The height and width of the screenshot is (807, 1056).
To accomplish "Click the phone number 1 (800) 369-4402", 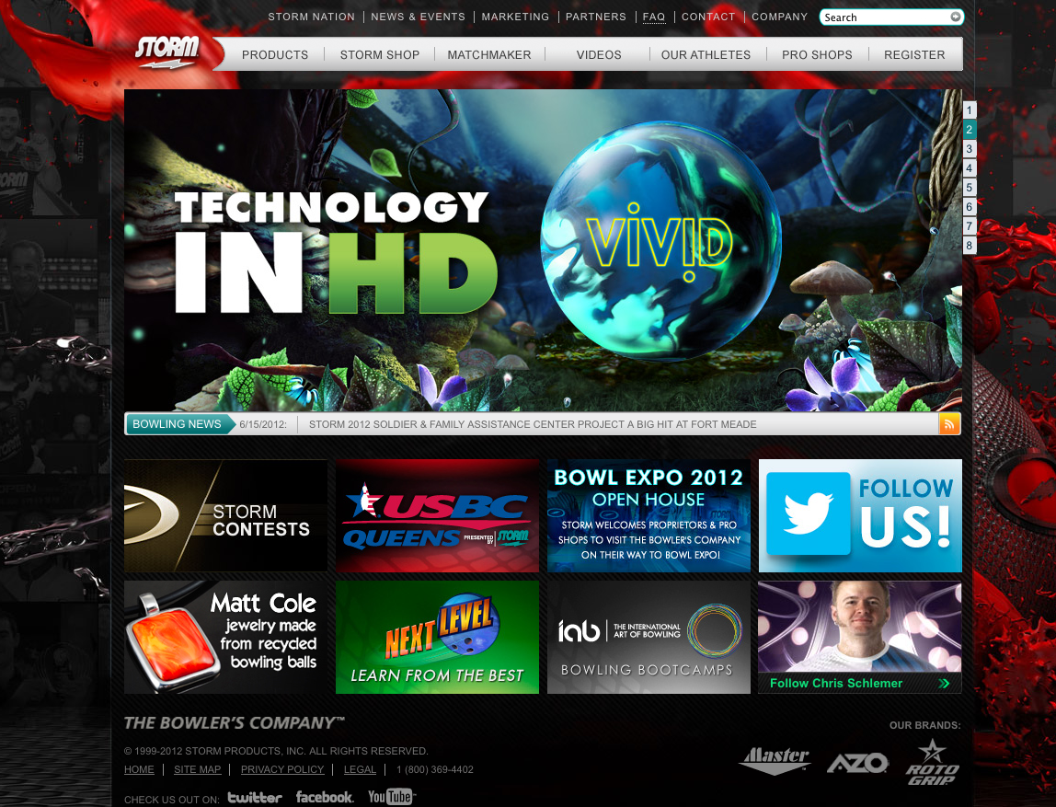I will coord(435,769).
